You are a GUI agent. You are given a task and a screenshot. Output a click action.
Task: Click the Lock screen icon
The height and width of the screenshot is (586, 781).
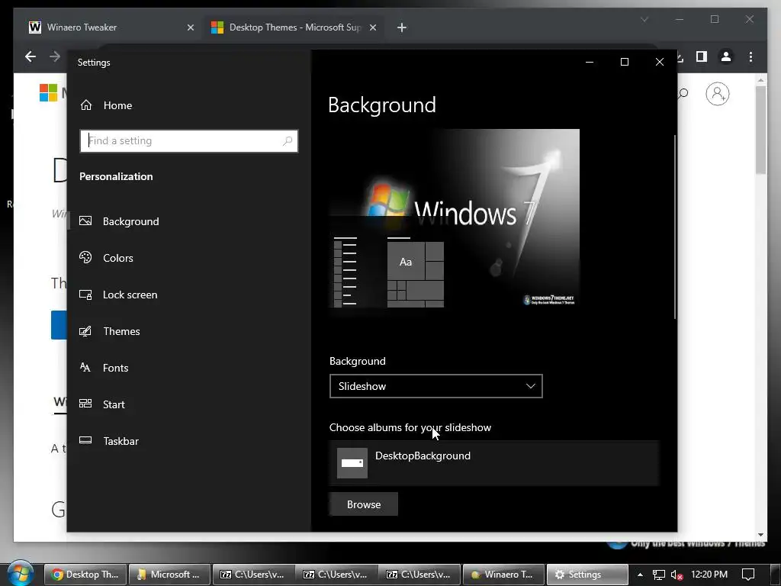click(85, 295)
